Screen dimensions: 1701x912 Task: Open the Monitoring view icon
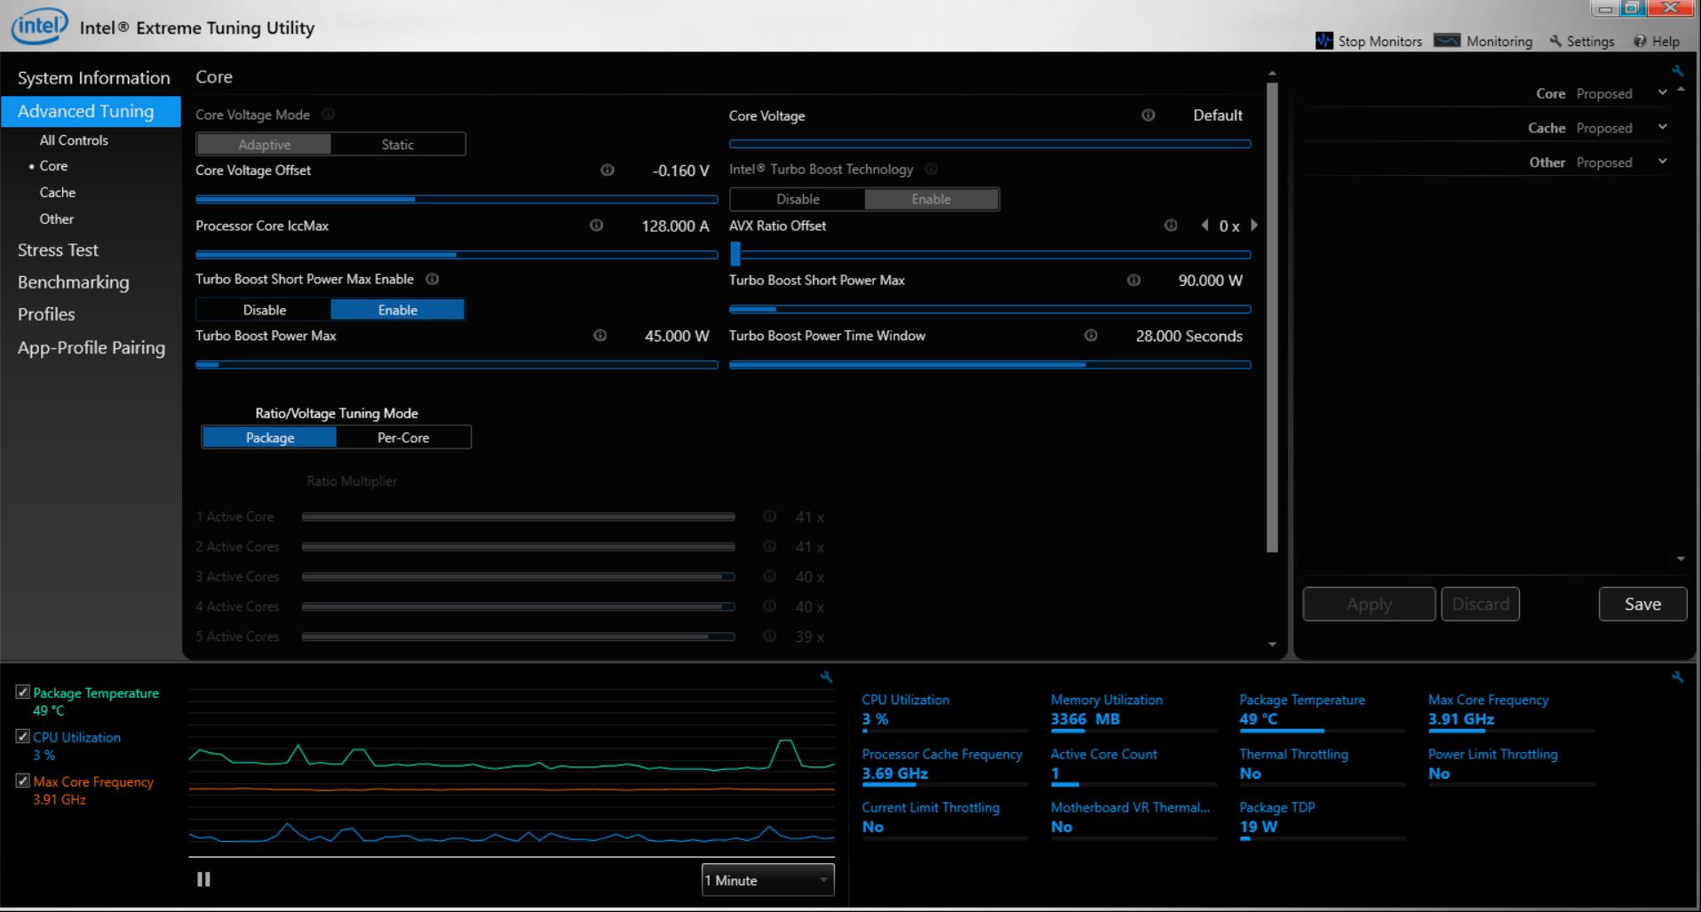pos(1448,41)
